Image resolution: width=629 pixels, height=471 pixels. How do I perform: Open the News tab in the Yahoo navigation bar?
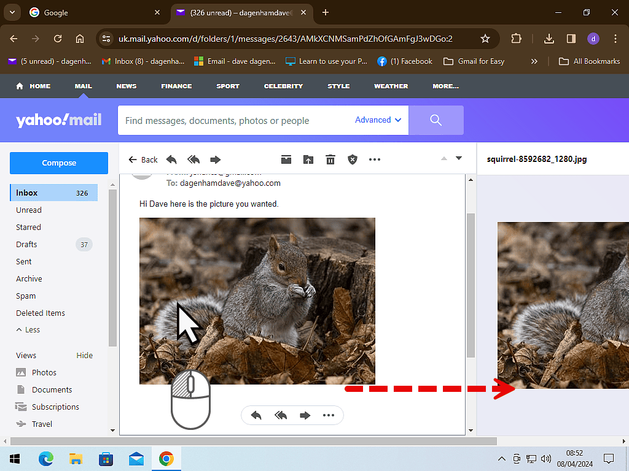coord(127,86)
